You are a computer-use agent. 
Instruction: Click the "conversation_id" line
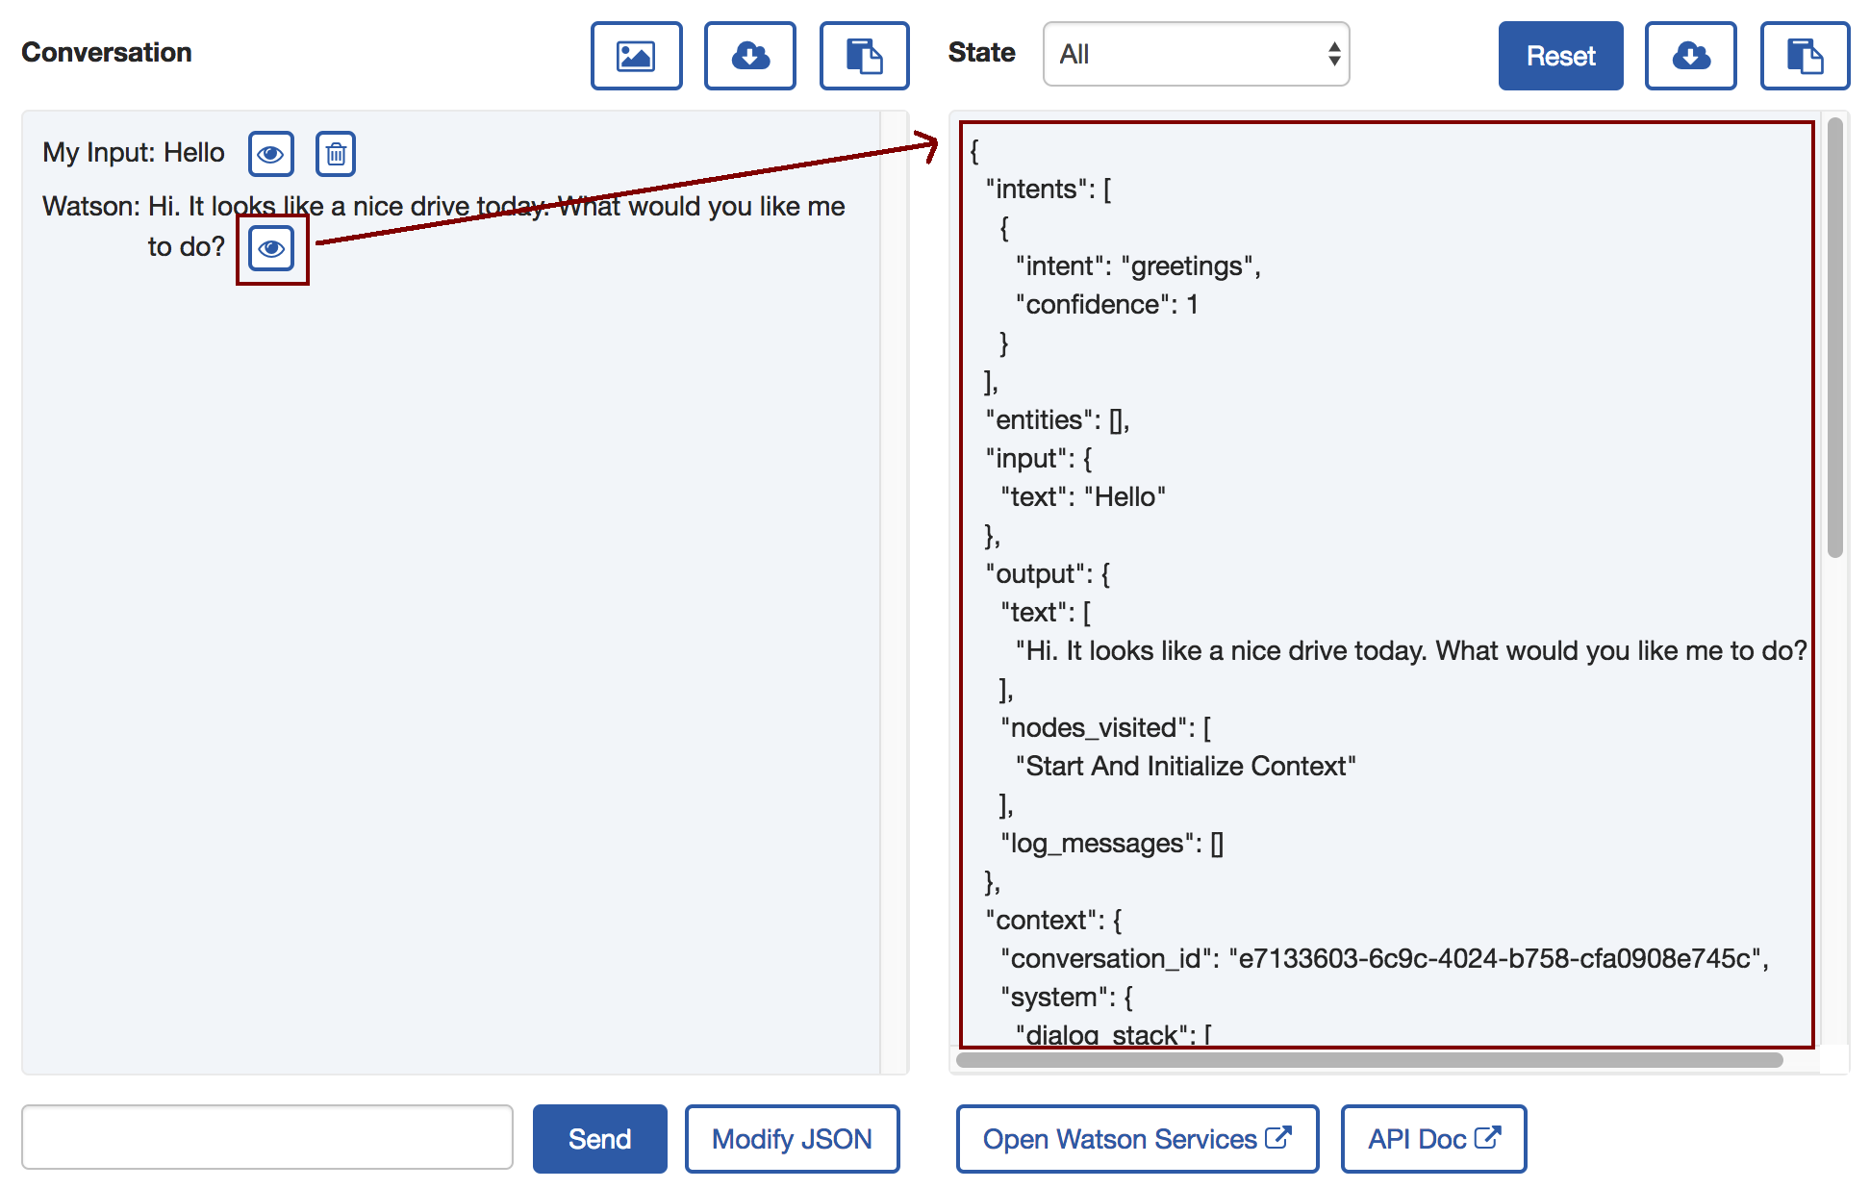pyautogui.click(x=1384, y=959)
